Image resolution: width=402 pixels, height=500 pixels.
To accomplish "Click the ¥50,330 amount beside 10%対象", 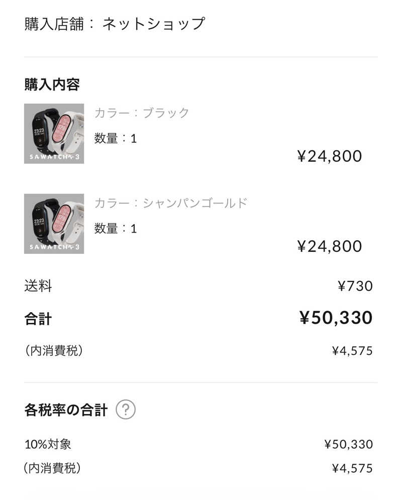I will click(348, 444).
